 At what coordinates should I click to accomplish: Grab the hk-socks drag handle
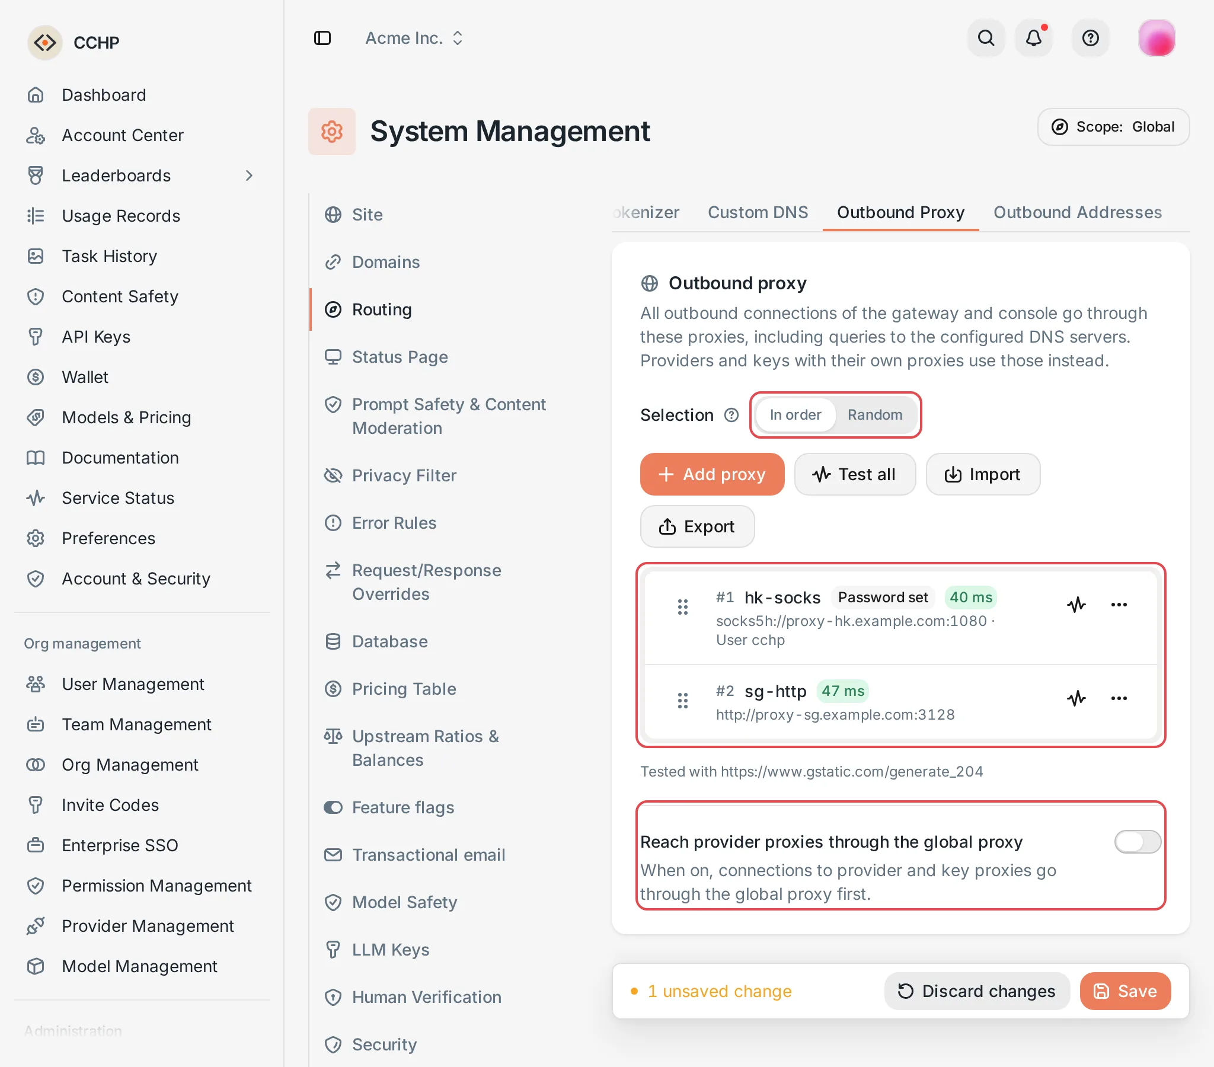click(682, 606)
